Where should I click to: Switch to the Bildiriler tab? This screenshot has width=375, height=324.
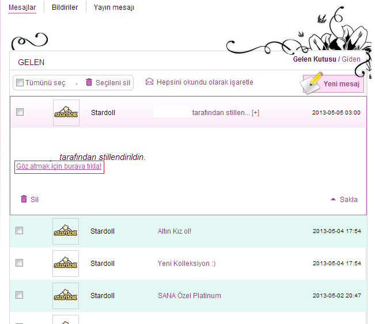pyautogui.click(x=65, y=7)
